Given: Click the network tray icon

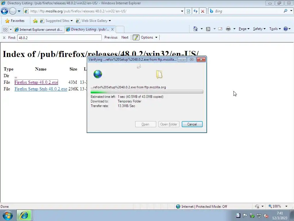Looking at the screenshot, I should click(x=259, y=216).
